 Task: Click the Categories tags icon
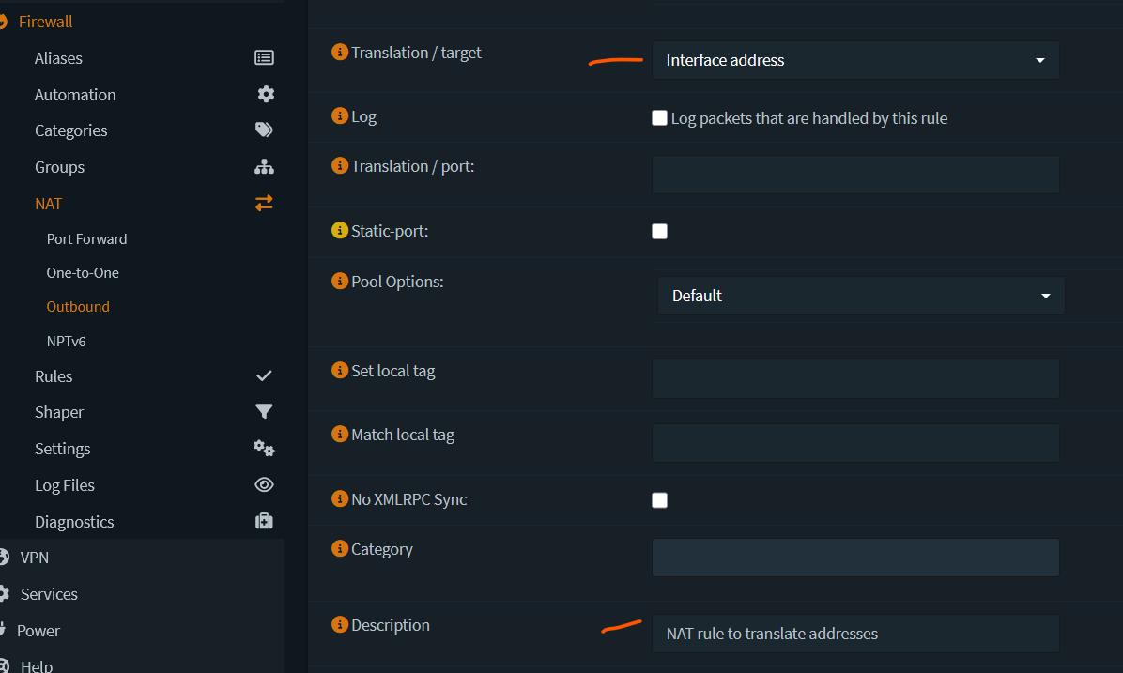tap(264, 130)
